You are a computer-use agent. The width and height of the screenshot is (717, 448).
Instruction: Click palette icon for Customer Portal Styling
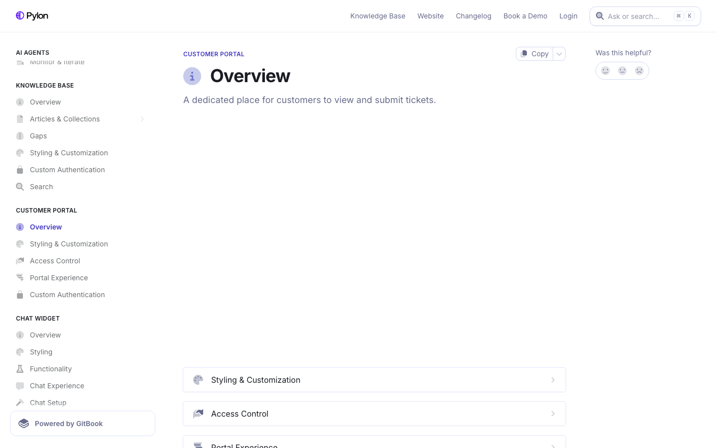click(x=20, y=244)
